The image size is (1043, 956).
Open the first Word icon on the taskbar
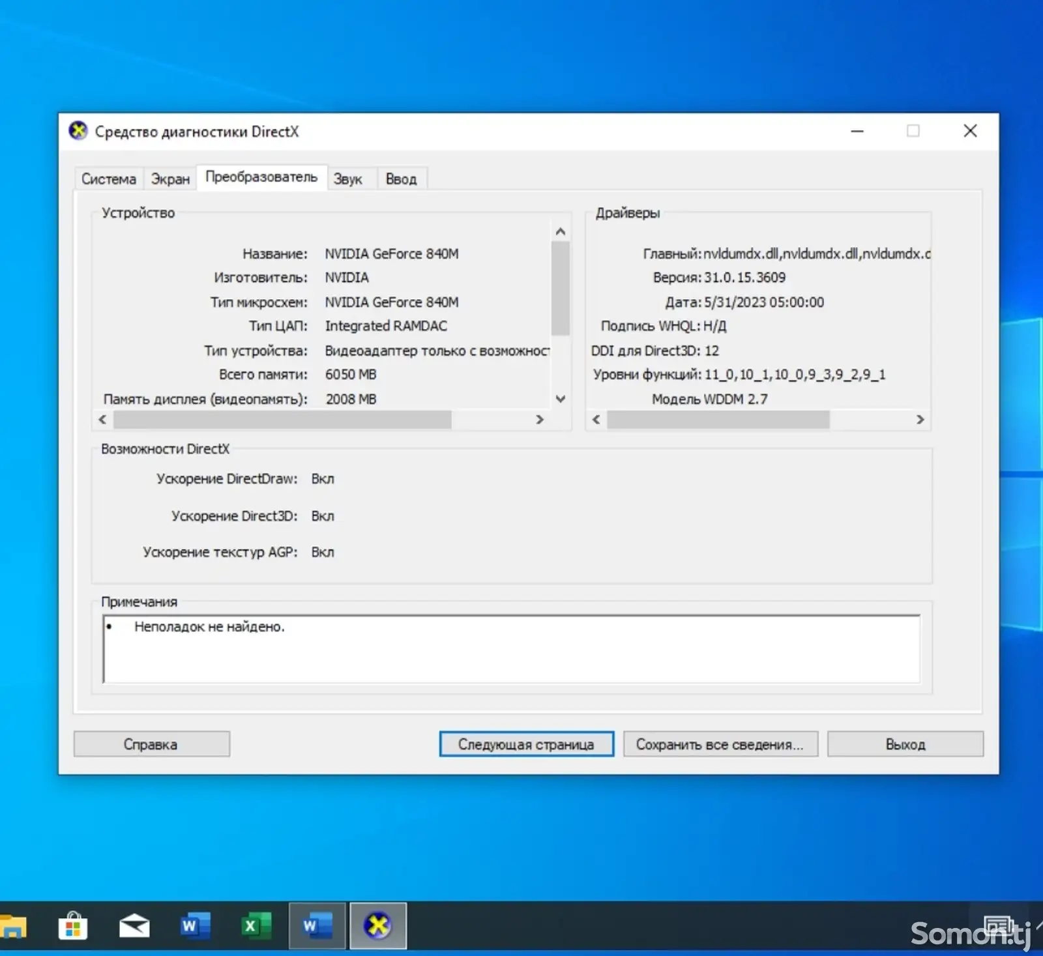[x=194, y=926]
